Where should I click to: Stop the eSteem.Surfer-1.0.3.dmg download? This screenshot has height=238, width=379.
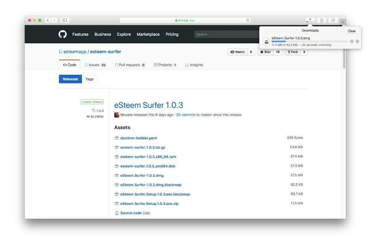(352, 41)
